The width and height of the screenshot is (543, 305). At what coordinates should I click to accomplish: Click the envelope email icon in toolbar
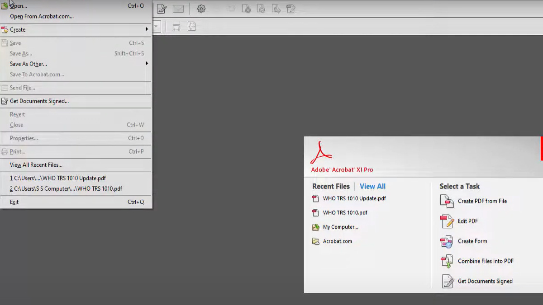point(178,9)
